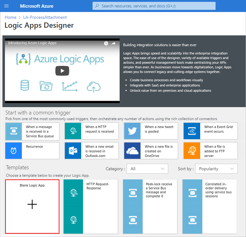
Task: Select the Service Bus queue message trigger
Action: click(x=32, y=131)
